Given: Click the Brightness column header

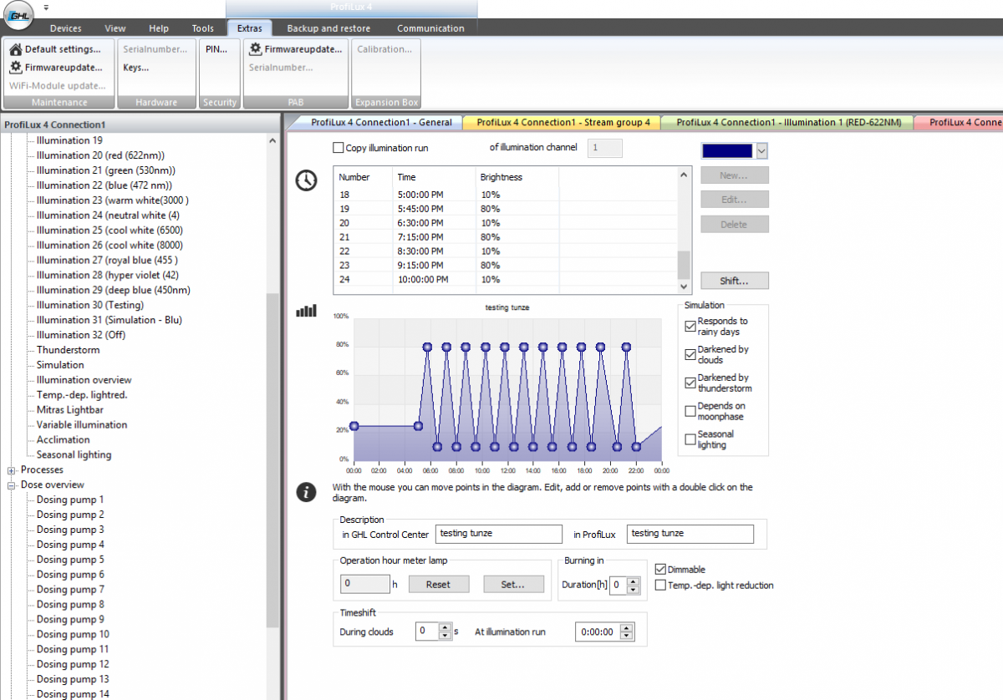Looking at the screenshot, I should (517, 177).
